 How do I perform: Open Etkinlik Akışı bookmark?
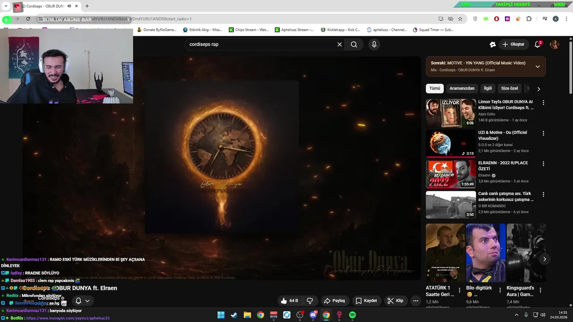pyautogui.click(x=202, y=30)
